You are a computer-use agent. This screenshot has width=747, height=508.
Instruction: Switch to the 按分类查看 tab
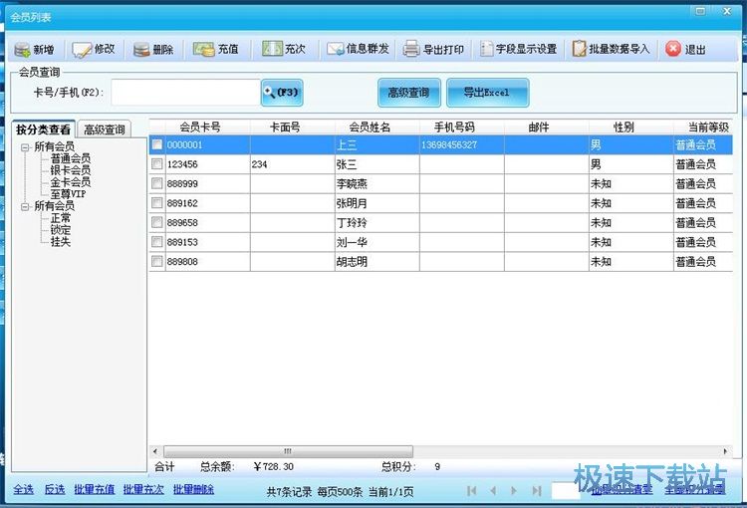click(43, 129)
